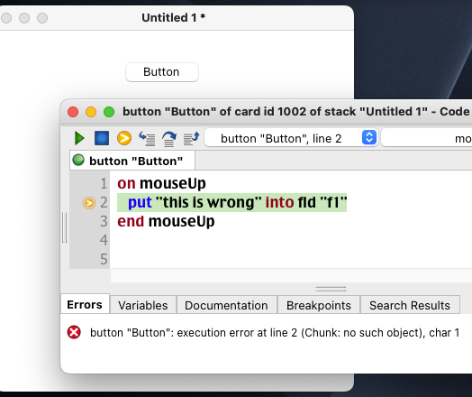Click current-line marker in gutter at line 2
Image resolution: width=472 pixels, height=397 pixels.
89,203
